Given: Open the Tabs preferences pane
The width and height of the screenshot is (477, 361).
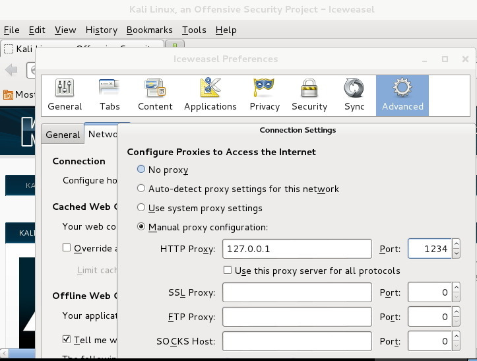Looking at the screenshot, I should tap(110, 95).
